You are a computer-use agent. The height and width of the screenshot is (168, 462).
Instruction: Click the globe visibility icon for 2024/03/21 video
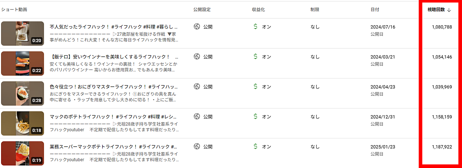coord(197,57)
